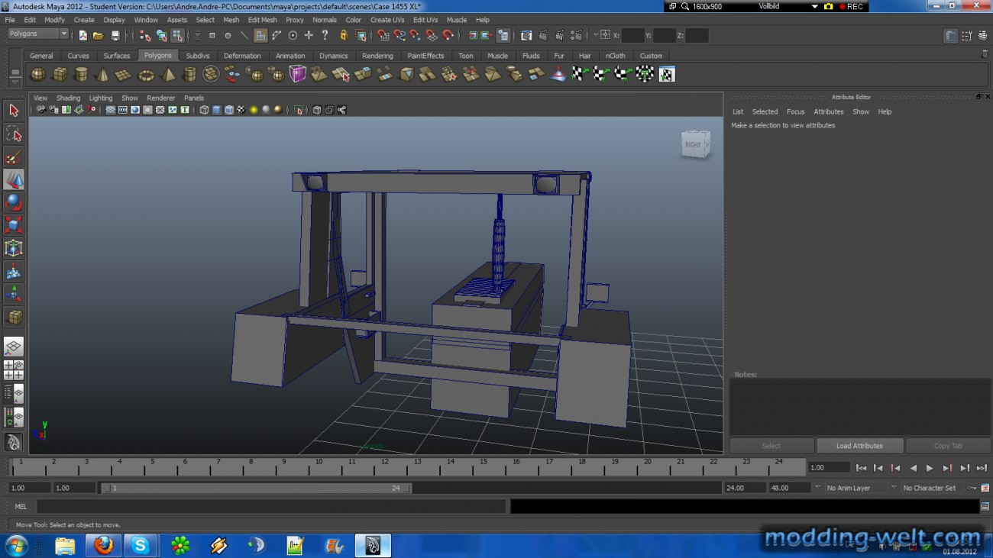Activate the Scale Tool in toolbox
Screen dimensions: 993x558
pos(14,225)
